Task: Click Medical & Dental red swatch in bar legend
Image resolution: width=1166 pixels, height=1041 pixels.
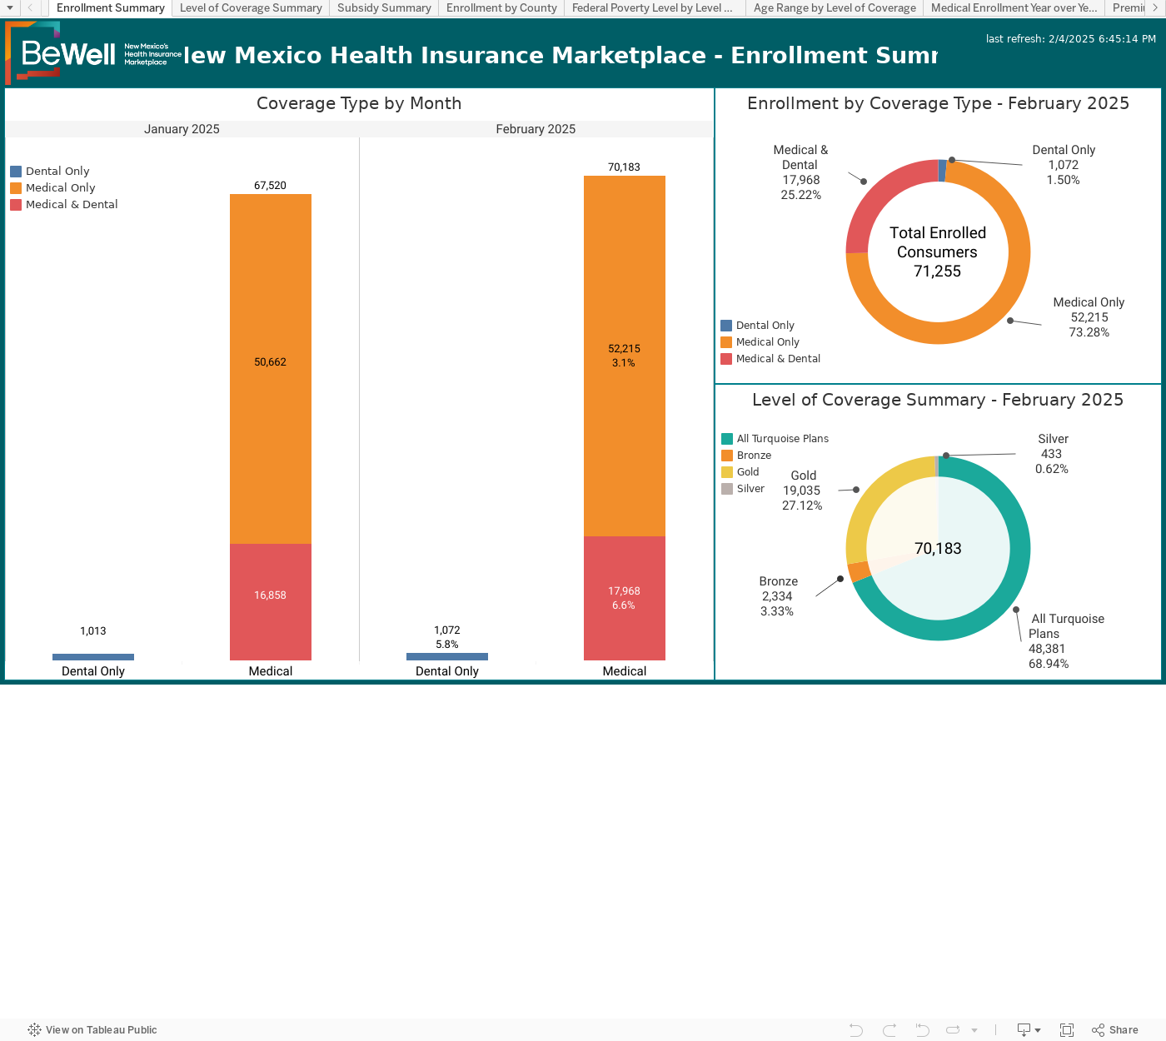Action: click(x=16, y=205)
